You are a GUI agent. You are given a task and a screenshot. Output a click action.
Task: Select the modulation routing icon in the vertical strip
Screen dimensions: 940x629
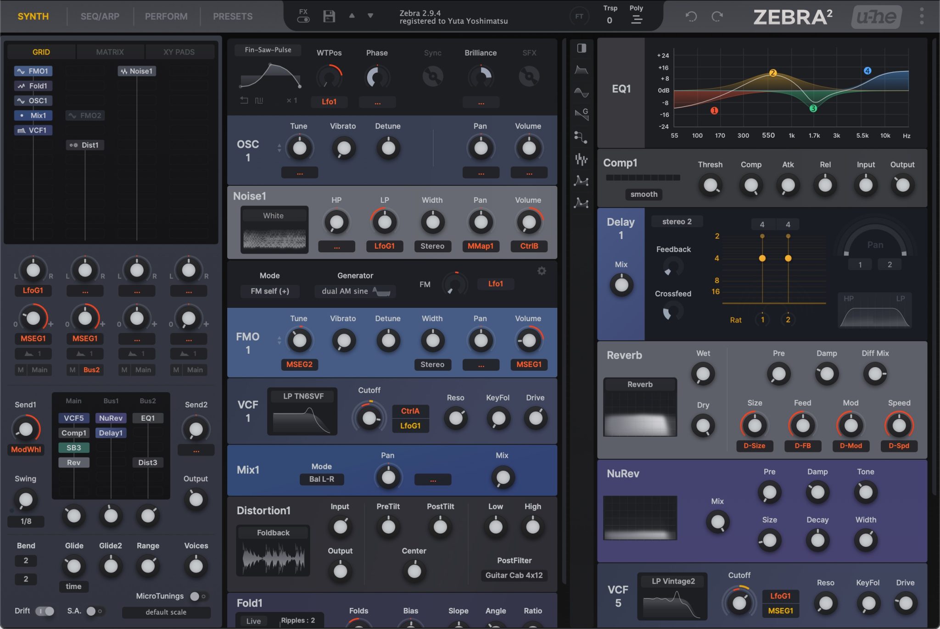tap(582, 136)
